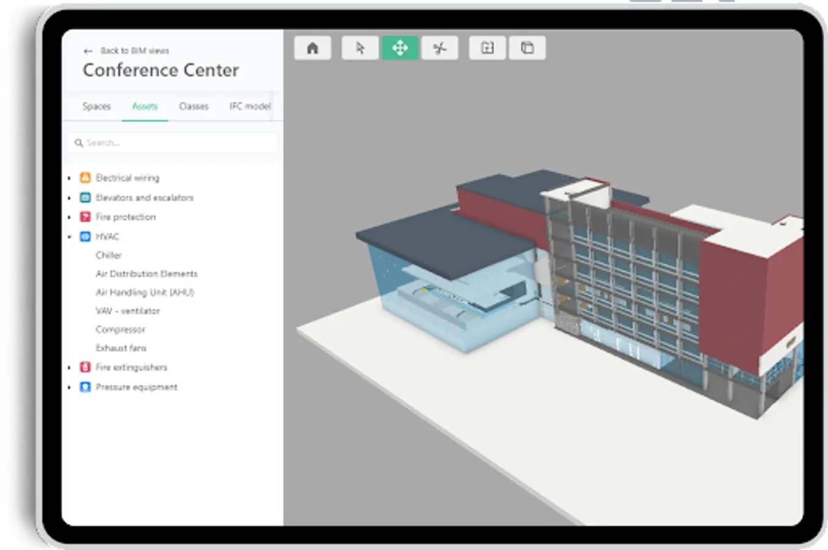Select the pointer selection tool

pyautogui.click(x=360, y=48)
